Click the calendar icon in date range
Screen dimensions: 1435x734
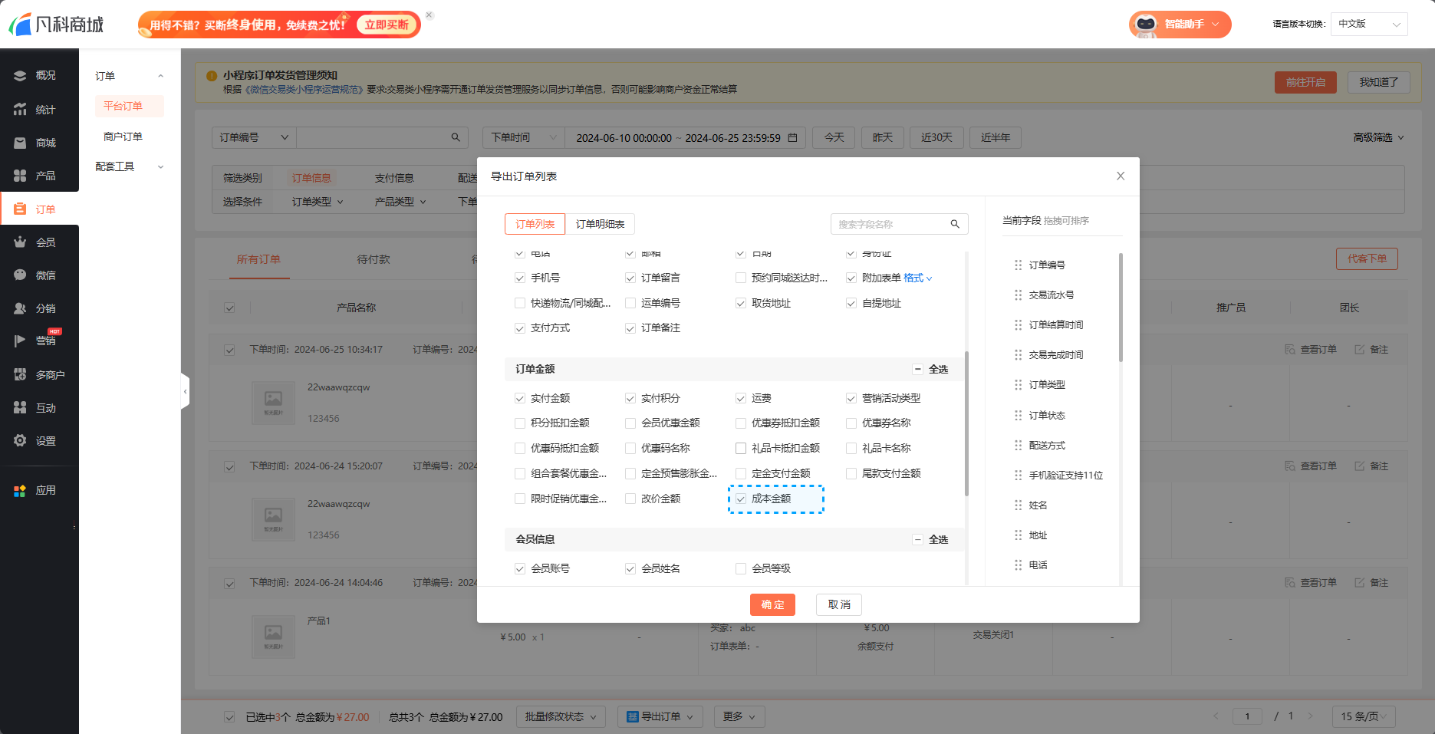(793, 137)
